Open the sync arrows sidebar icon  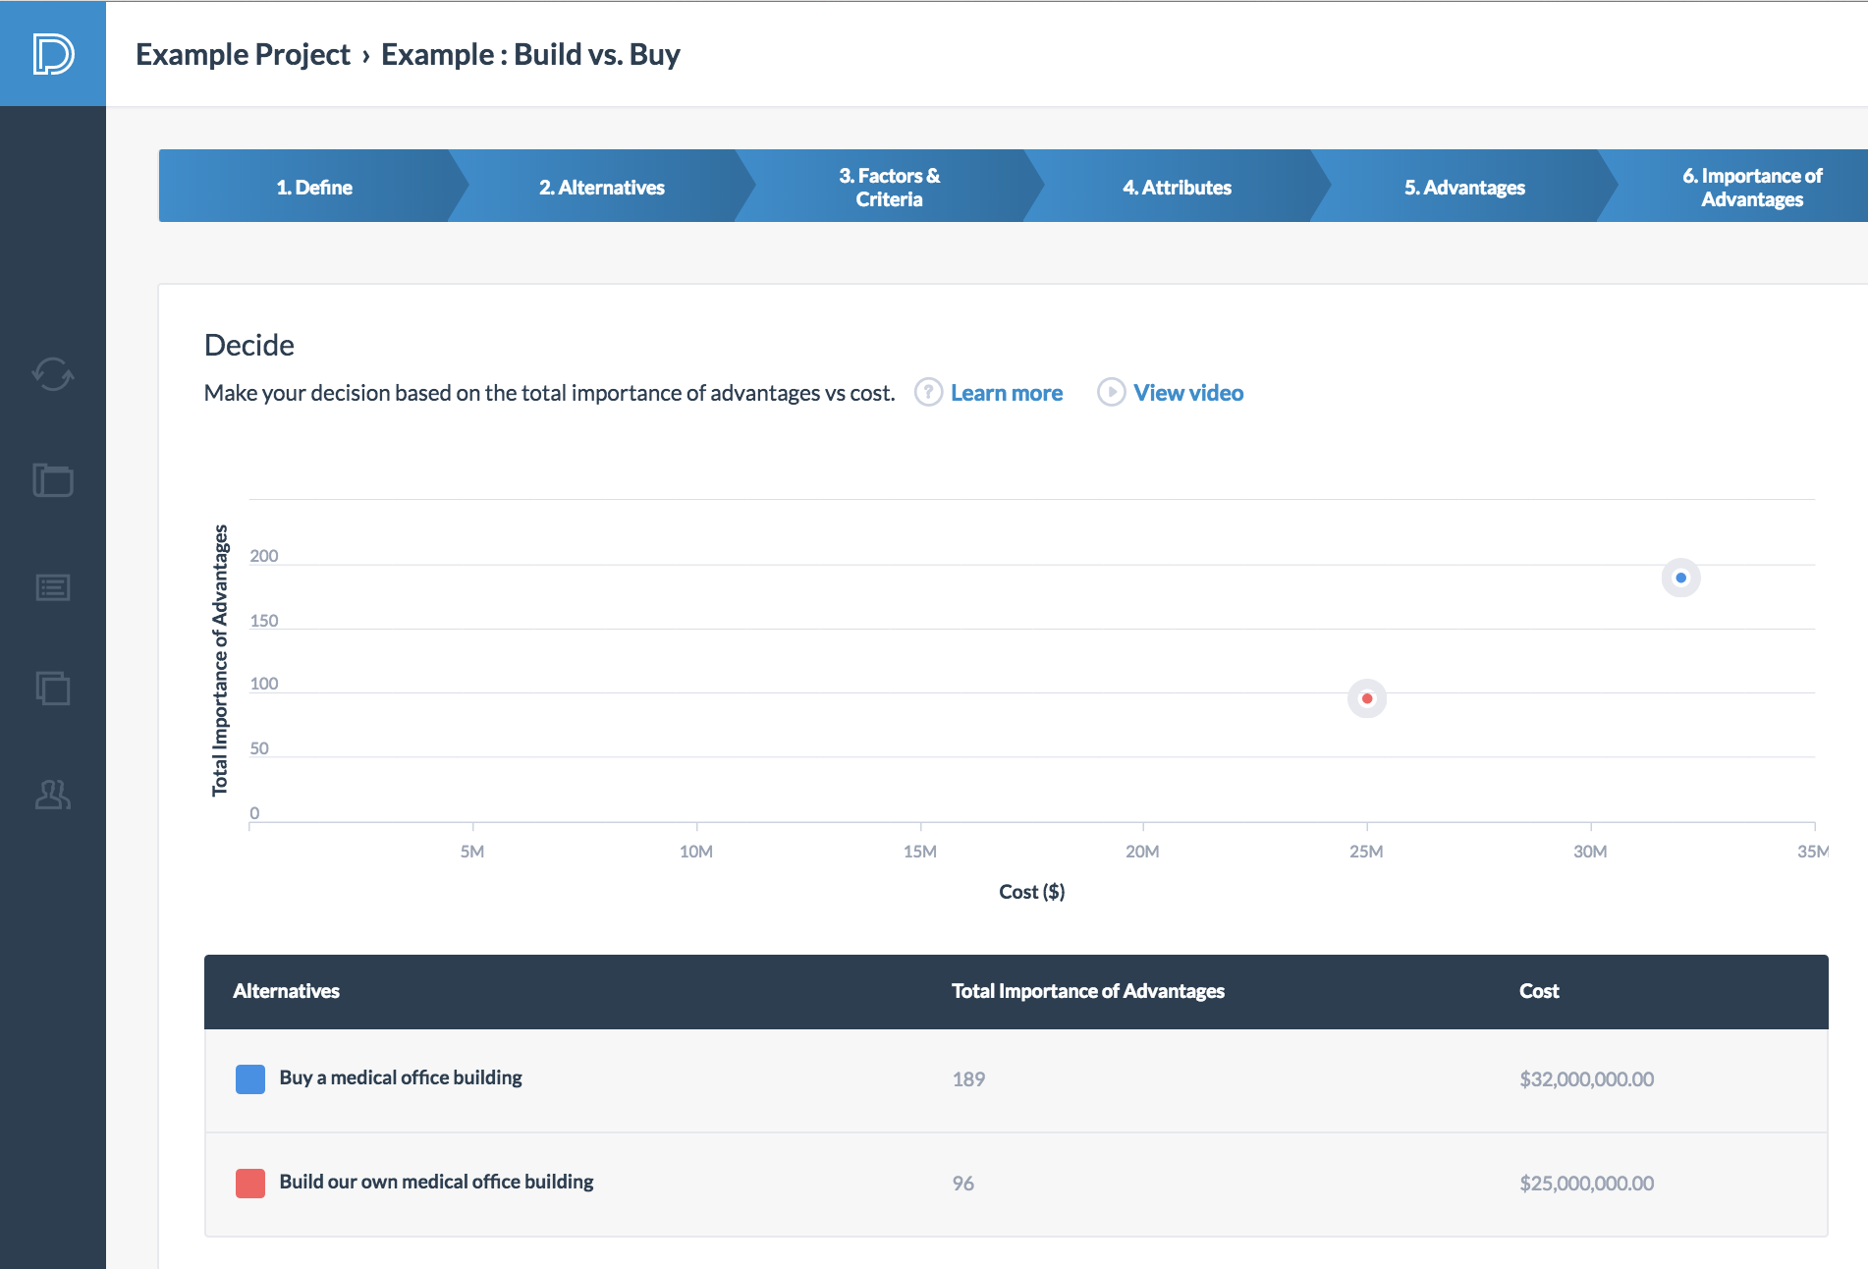(x=53, y=374)
